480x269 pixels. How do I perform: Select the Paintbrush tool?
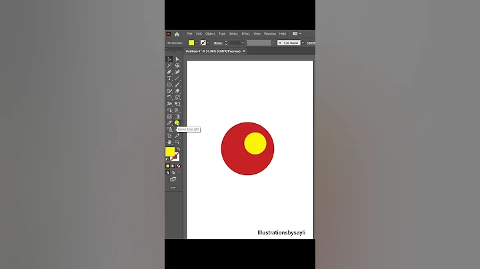point(177,85)
